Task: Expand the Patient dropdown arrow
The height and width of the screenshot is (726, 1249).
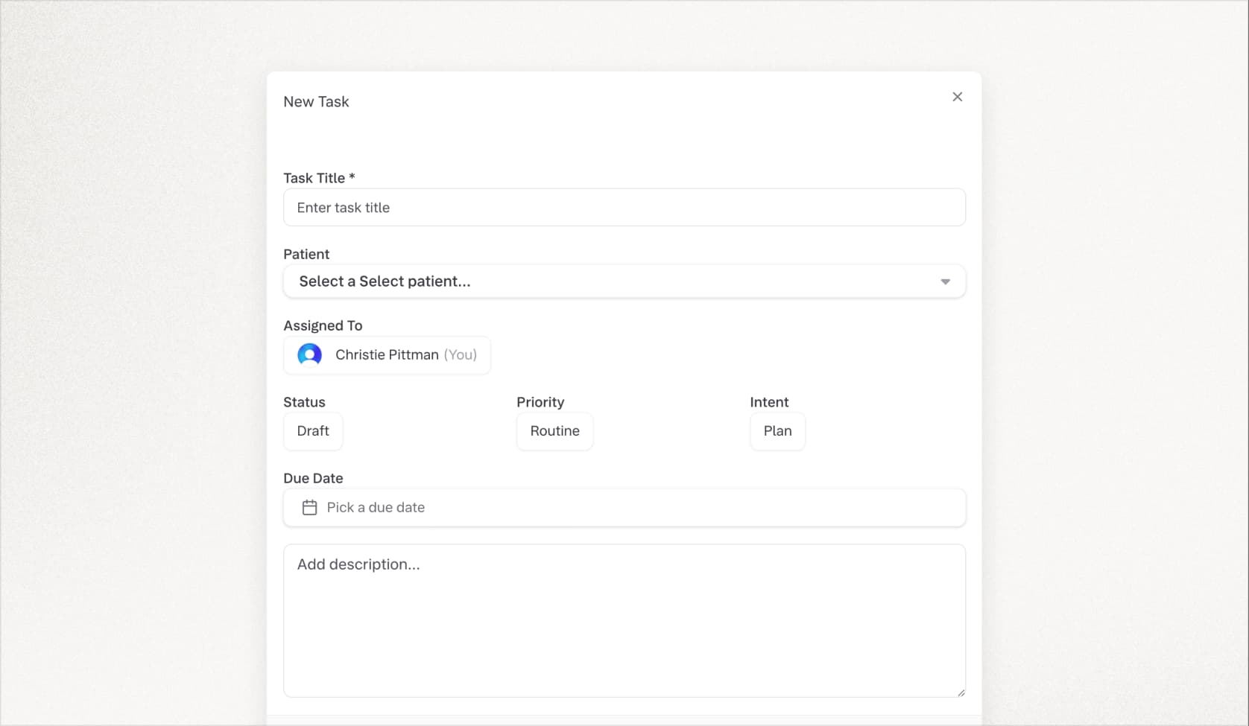Action: [945, 281]
